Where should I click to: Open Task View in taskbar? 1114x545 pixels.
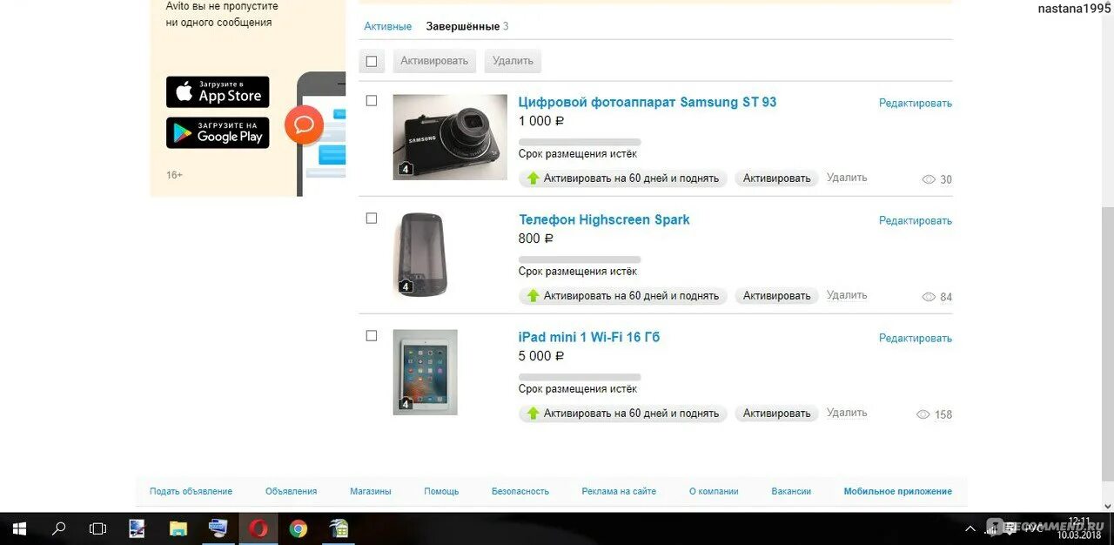coord(97,528)
